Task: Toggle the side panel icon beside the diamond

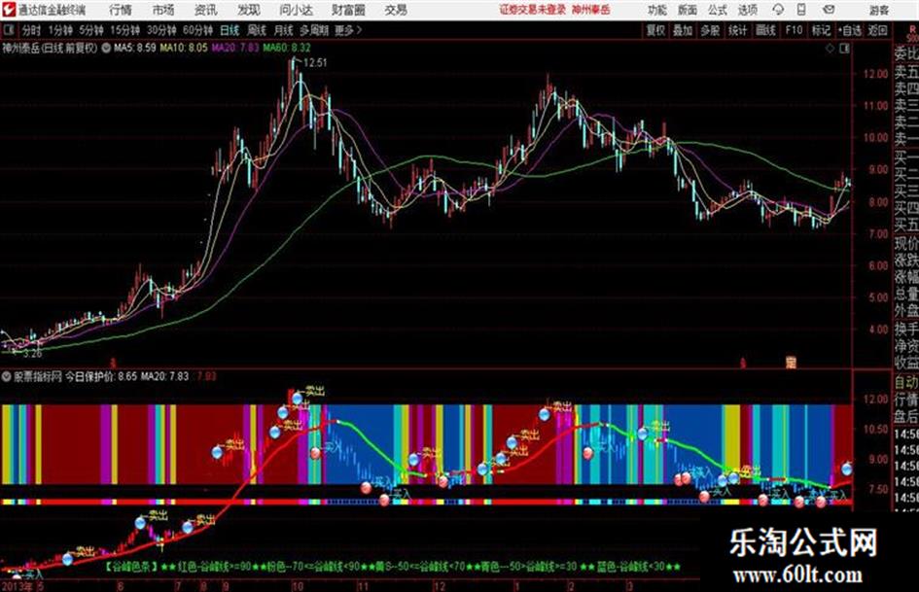Action: coord(844,49)
